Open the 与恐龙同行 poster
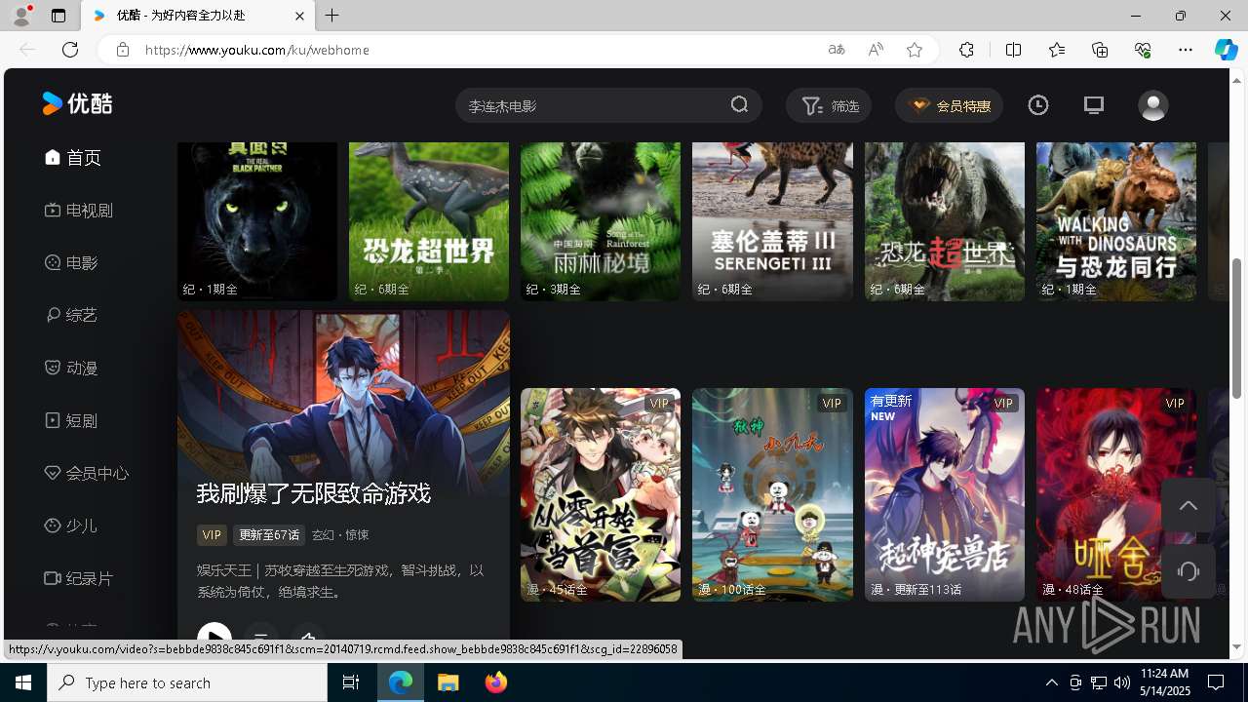1248x702 pixels. pyautogui.click(x=1116, y=221)
